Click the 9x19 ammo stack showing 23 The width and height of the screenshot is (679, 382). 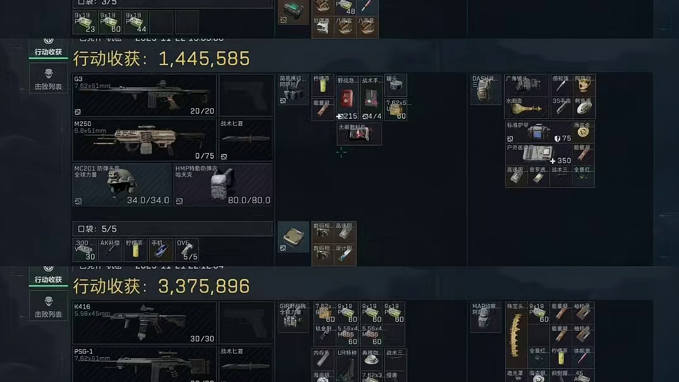point(85,22)
